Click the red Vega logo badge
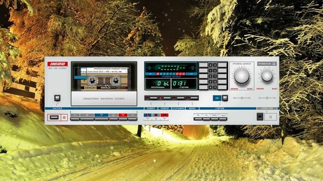Image resolution: width=323 pixels, height=181 pixels. [58, 64]
